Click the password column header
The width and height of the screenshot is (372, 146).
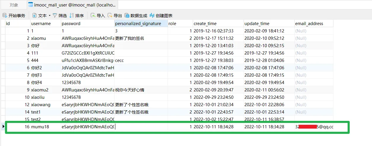coord(88,24)
